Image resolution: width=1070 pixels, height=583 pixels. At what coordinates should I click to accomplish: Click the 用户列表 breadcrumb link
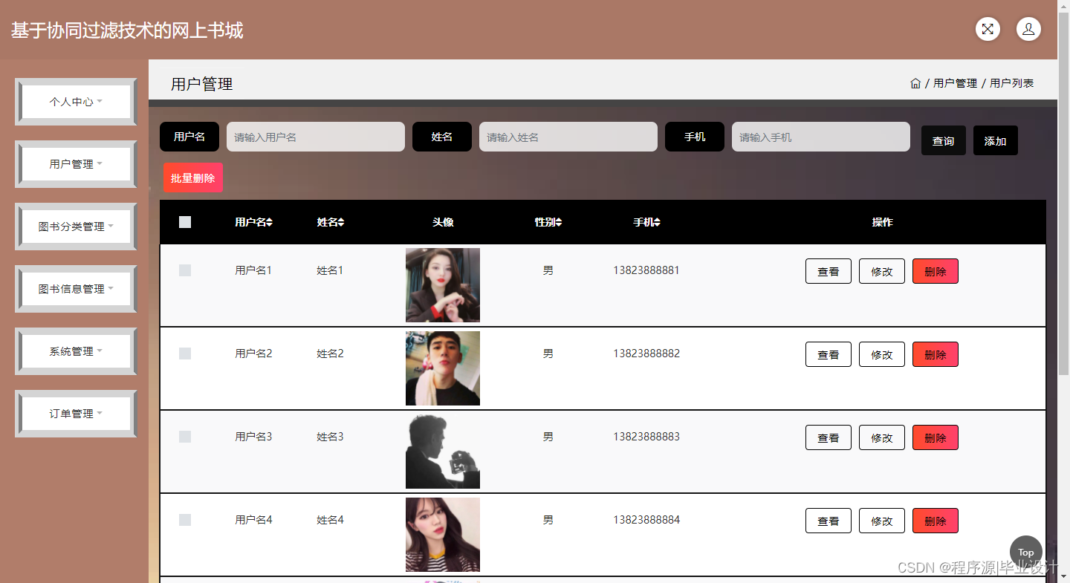coord(1011,83)
